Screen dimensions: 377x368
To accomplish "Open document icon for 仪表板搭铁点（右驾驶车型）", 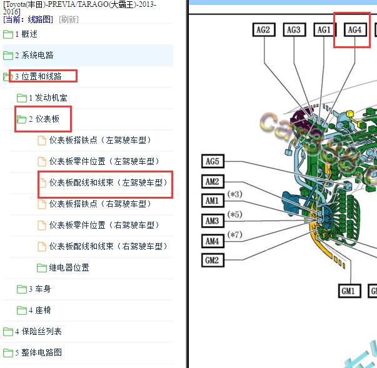I will (42, 204).
